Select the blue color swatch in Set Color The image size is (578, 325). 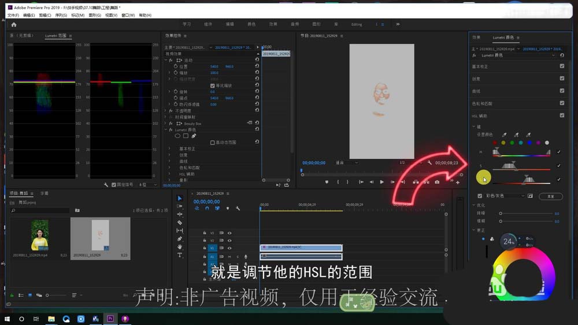coord(529,143)
